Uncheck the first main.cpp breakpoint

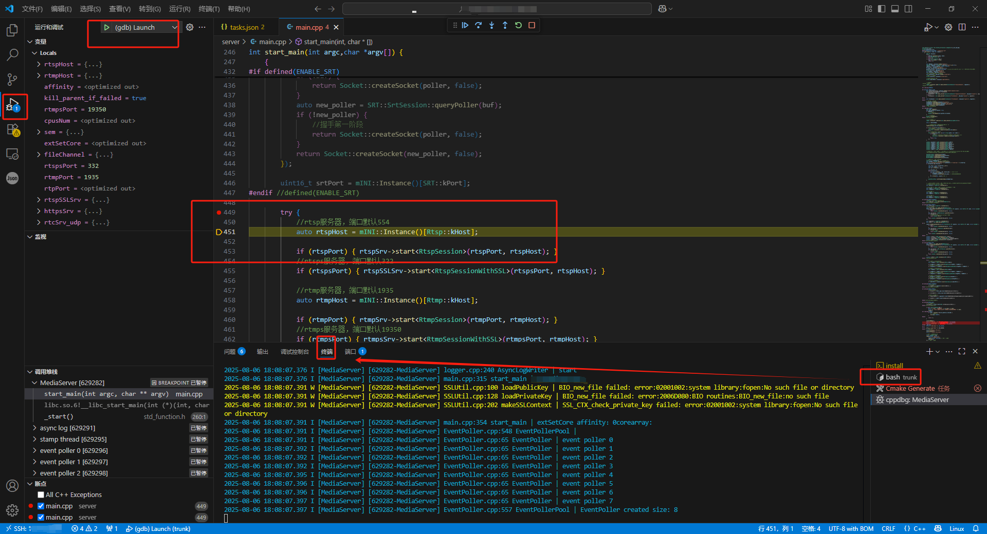point(41,506)
